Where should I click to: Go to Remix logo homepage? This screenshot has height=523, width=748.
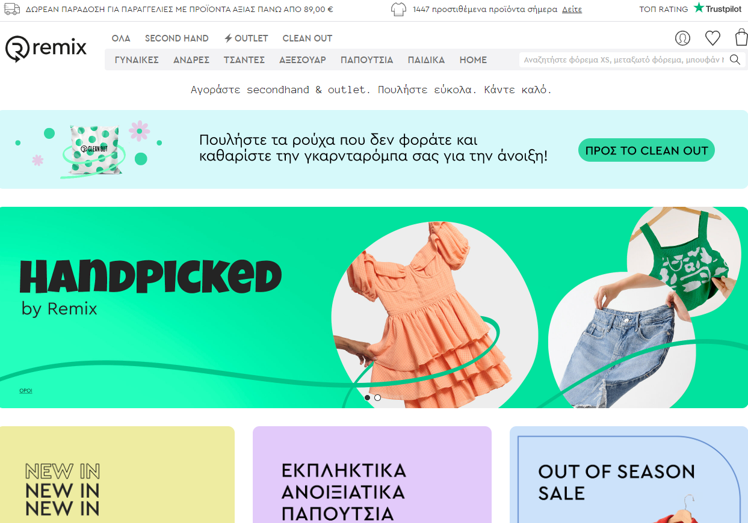coord(46,48)
